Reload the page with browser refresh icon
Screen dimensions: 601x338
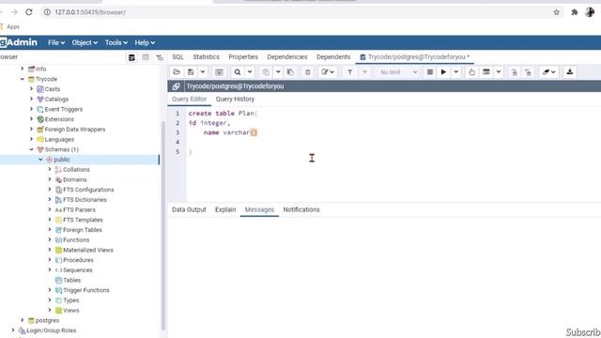click(x=29, y=12)
